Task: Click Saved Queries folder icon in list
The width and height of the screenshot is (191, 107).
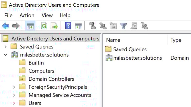Action: (108, 49)
